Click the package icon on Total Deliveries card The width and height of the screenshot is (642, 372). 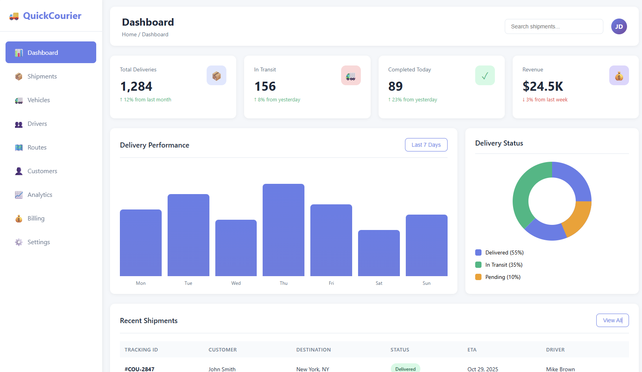[216, 75]
